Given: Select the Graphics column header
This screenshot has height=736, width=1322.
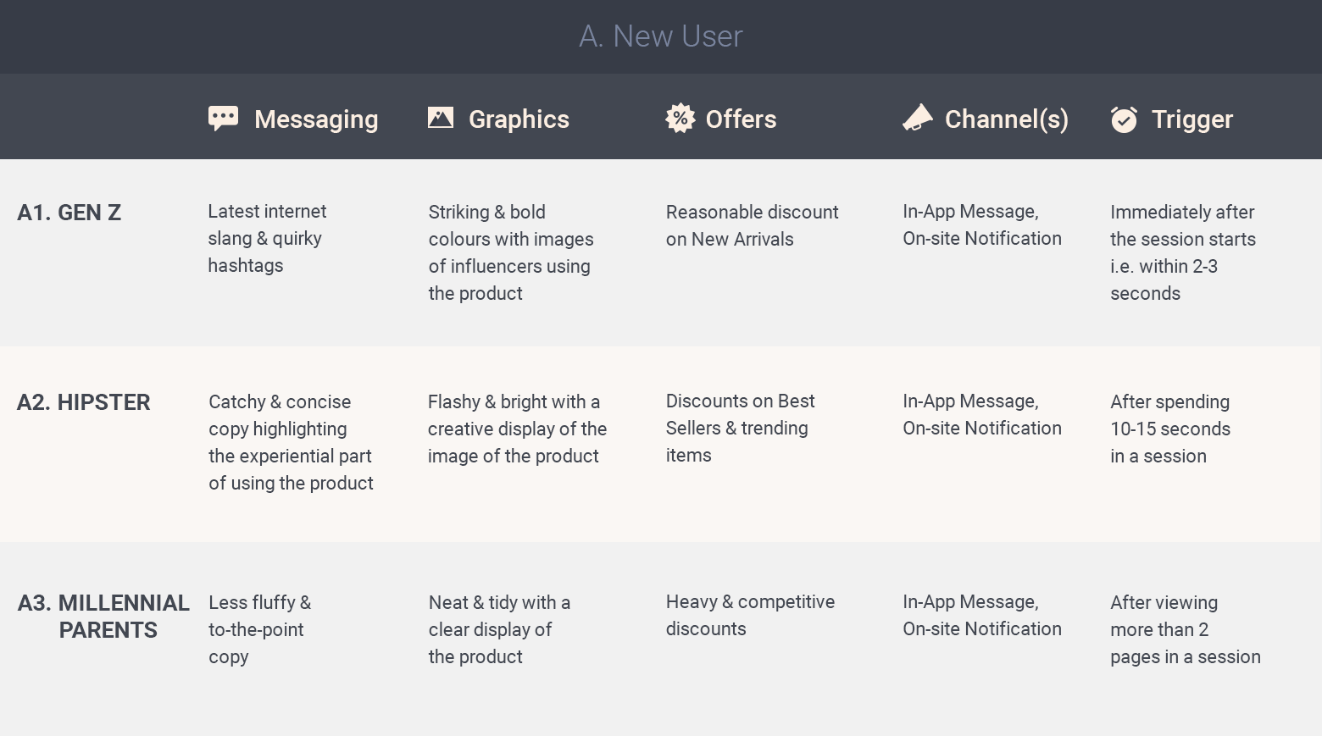Looking at the screenshot, I should point(519,119).
